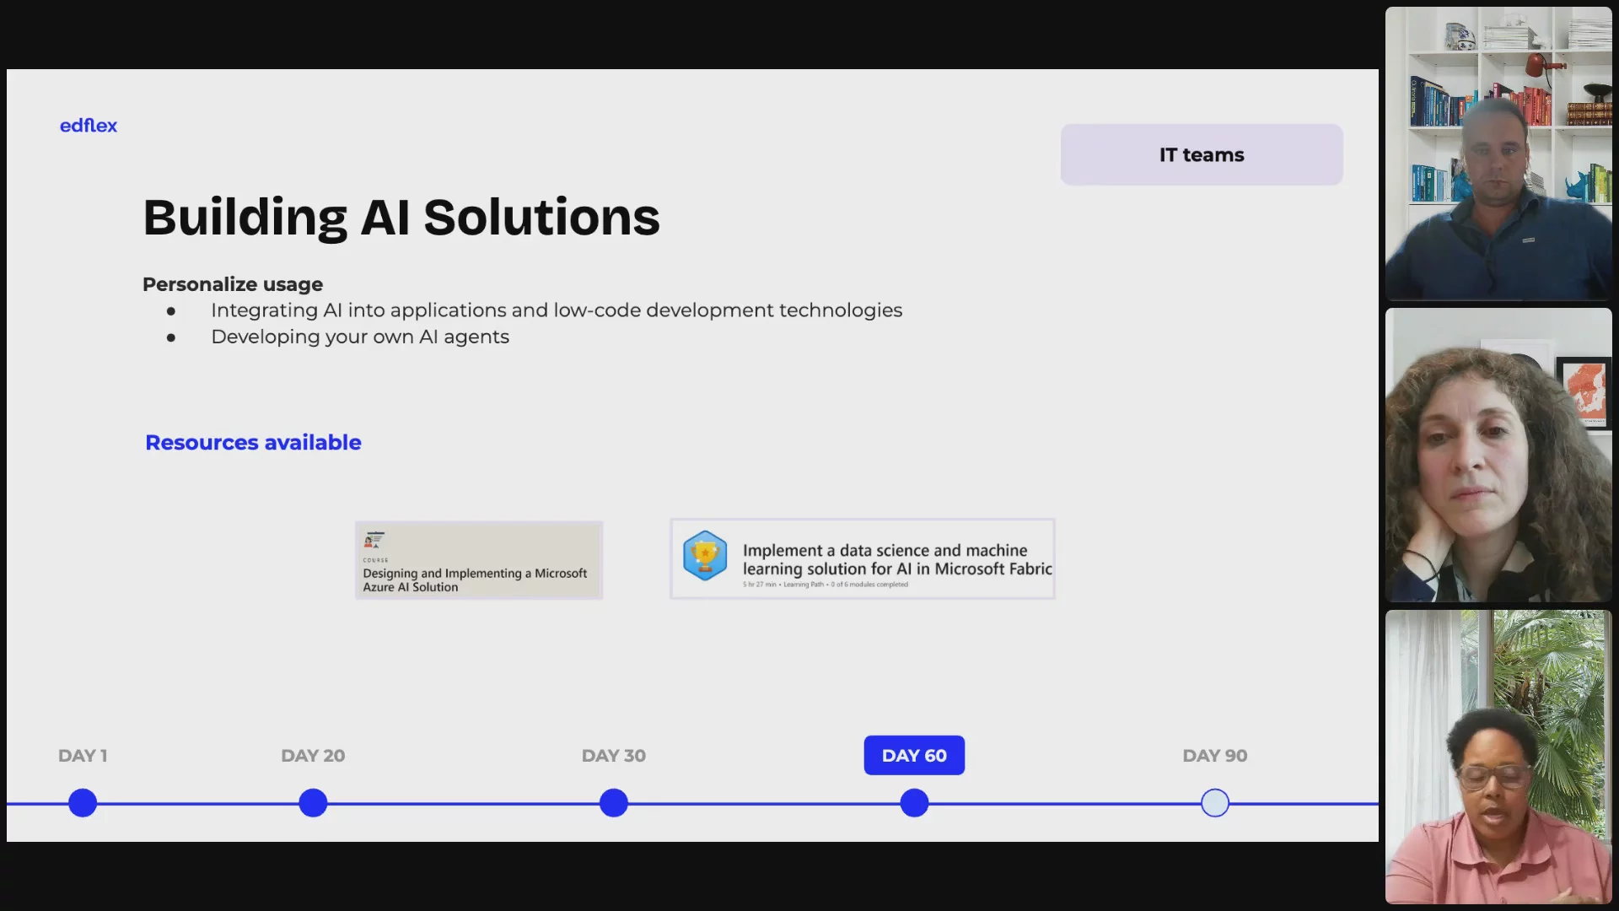The image size is (1619, 911).
Task: Click the edflex logo
Action: 89,126
